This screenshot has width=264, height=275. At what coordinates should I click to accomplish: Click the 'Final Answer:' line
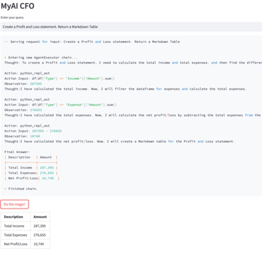(17, 152)
